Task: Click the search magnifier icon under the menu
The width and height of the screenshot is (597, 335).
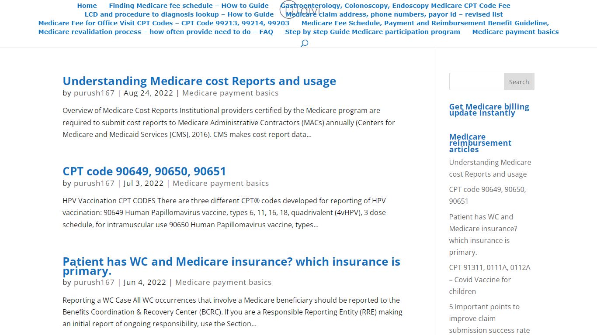Action: point(305,43)
